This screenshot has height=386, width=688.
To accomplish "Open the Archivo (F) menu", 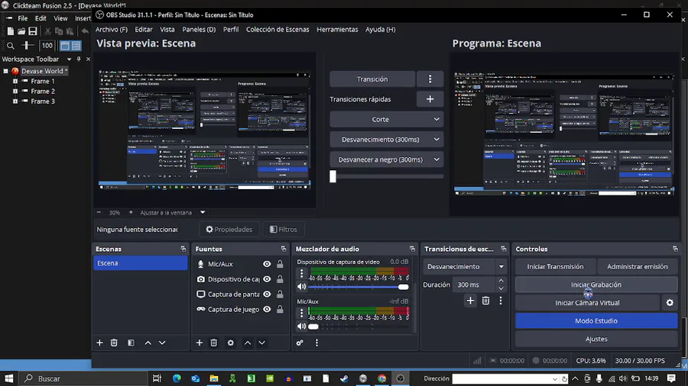I will [x=112, y=29].
